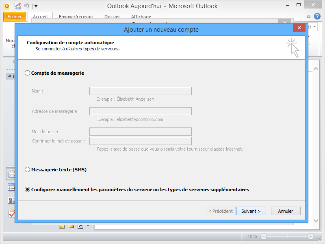This screenshot has width=325, height=244.
Task: Collapse the ribbon with the caret icon
Action: (308, 17)
